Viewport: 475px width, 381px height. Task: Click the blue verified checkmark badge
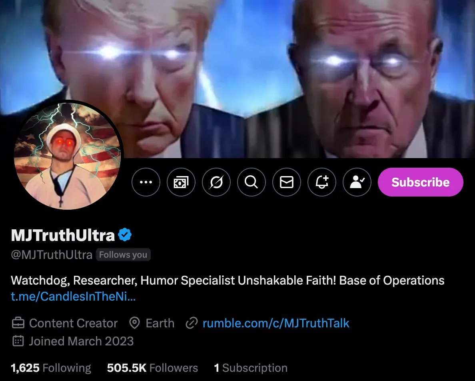click(124, 235)
